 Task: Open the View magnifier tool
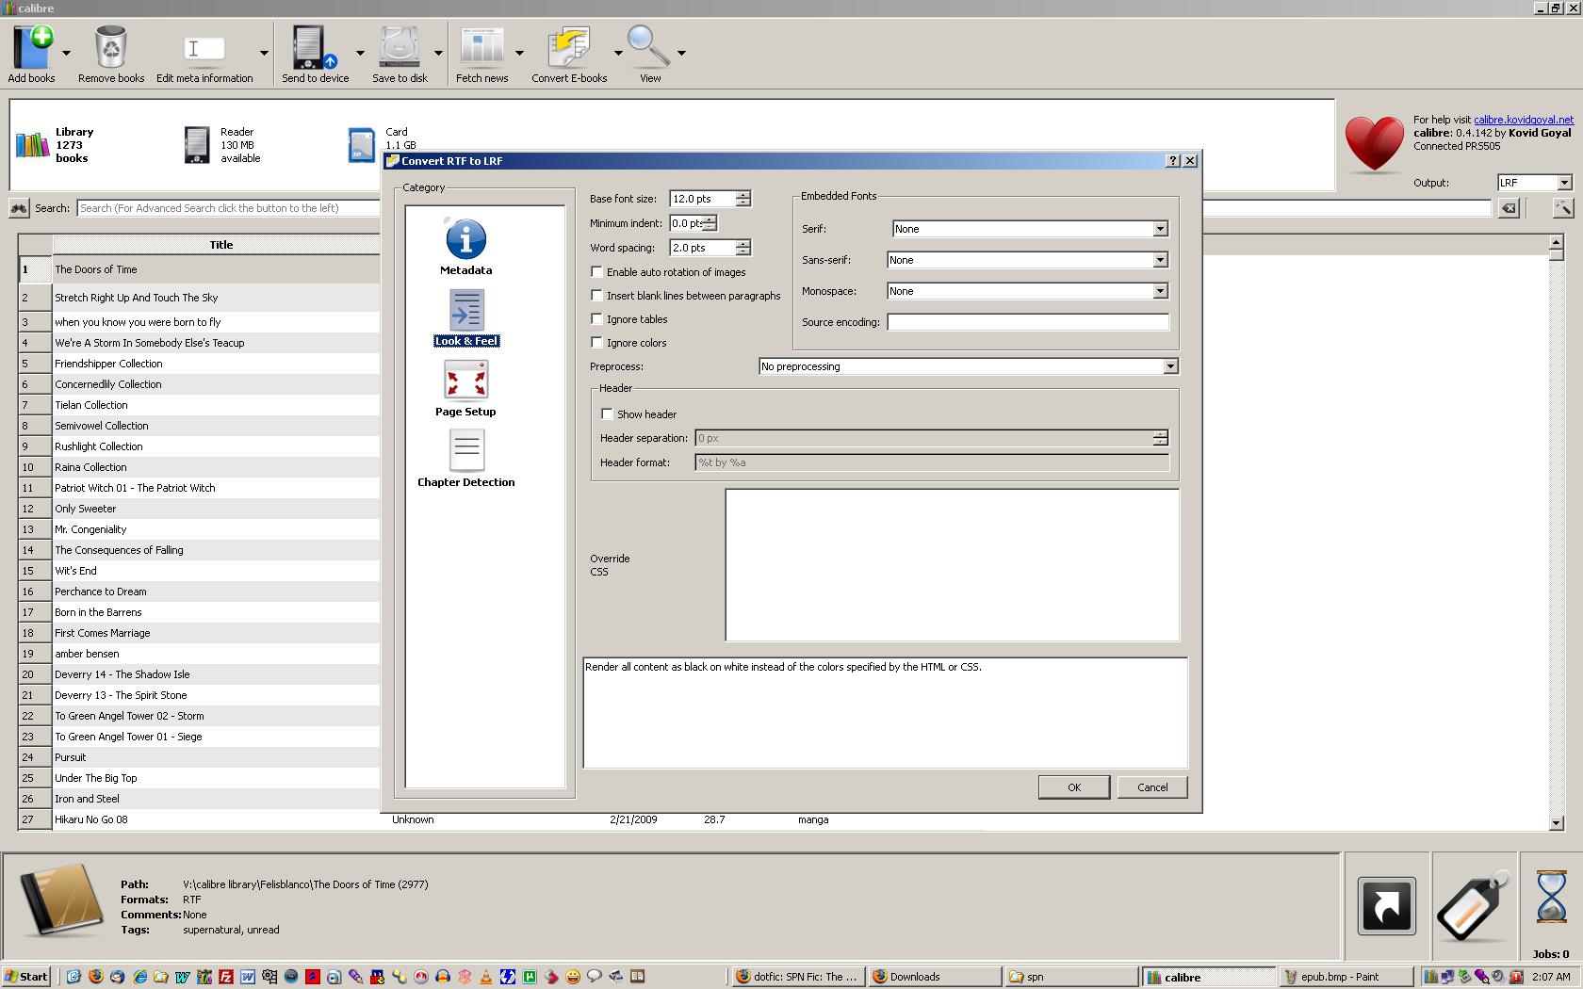click(x=648, y=49)
